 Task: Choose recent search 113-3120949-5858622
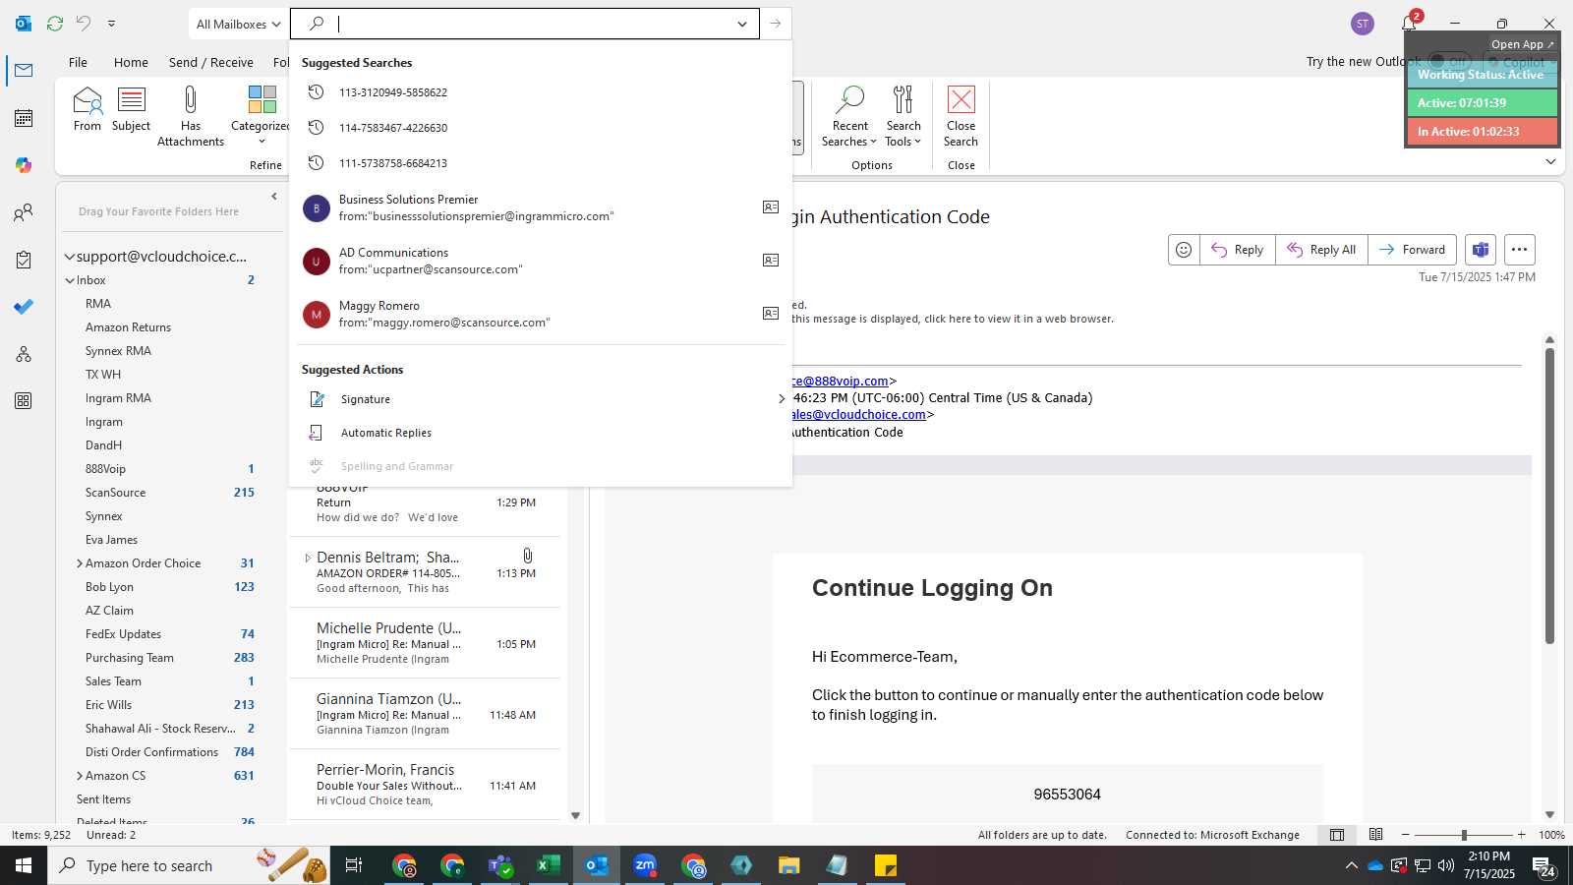coord(541,92)
